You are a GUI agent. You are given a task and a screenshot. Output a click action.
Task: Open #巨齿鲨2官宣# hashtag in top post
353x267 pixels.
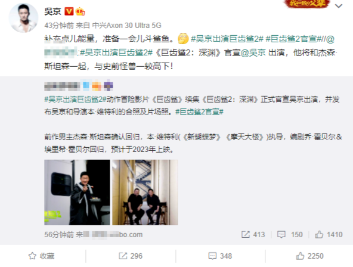click(293, 39)
